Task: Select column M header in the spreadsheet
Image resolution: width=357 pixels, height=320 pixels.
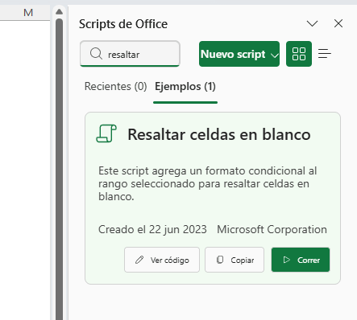Action: tap(28, 13)
